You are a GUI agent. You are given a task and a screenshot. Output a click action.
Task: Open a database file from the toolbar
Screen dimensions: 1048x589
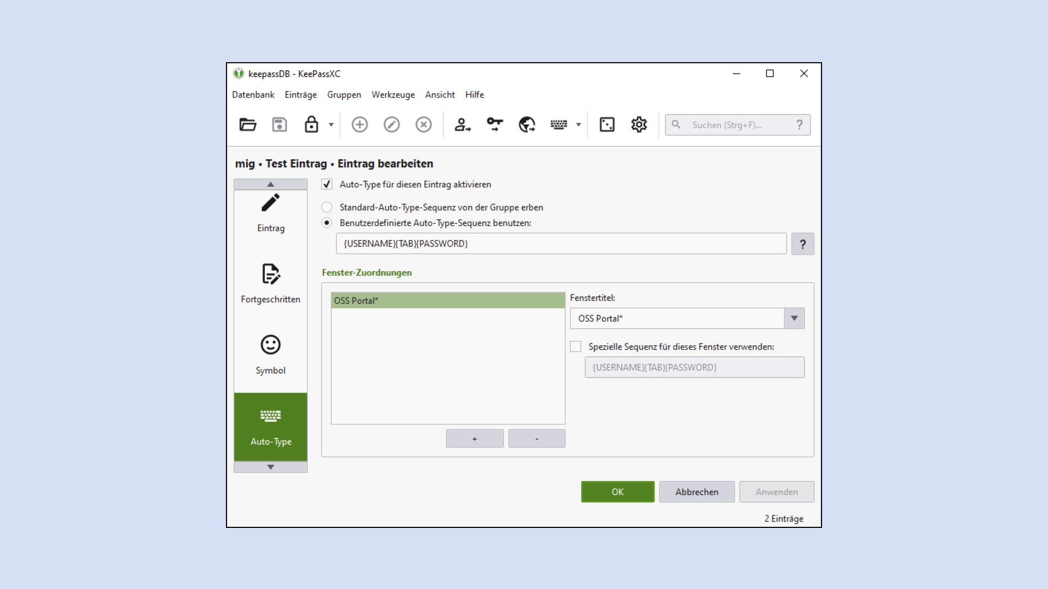(x=248, y=124)
